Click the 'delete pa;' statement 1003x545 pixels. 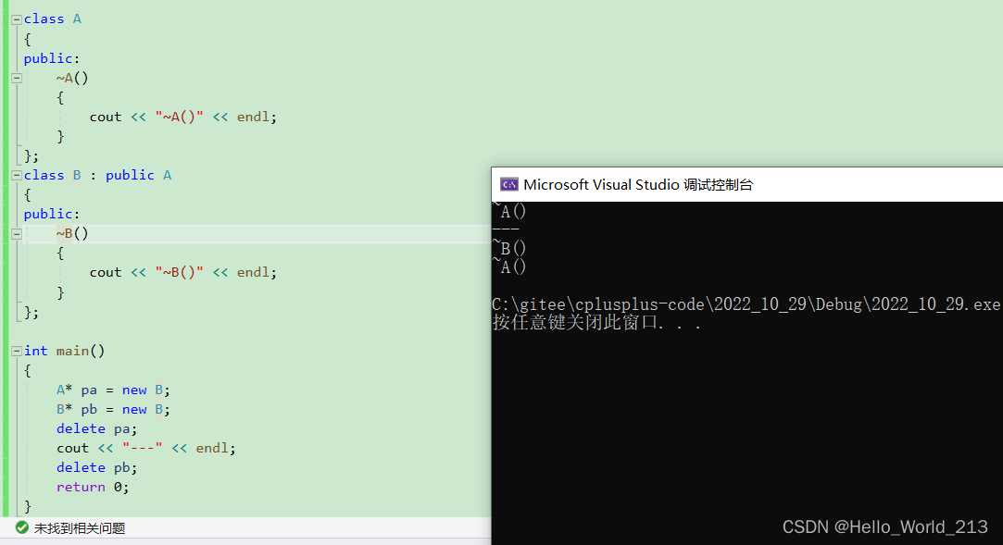(96, 428)
